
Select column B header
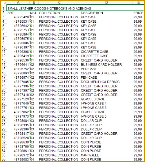[x=34, y=3]
